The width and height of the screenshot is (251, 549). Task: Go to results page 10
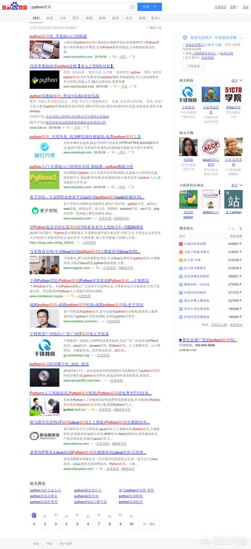(x=131, y=524)
